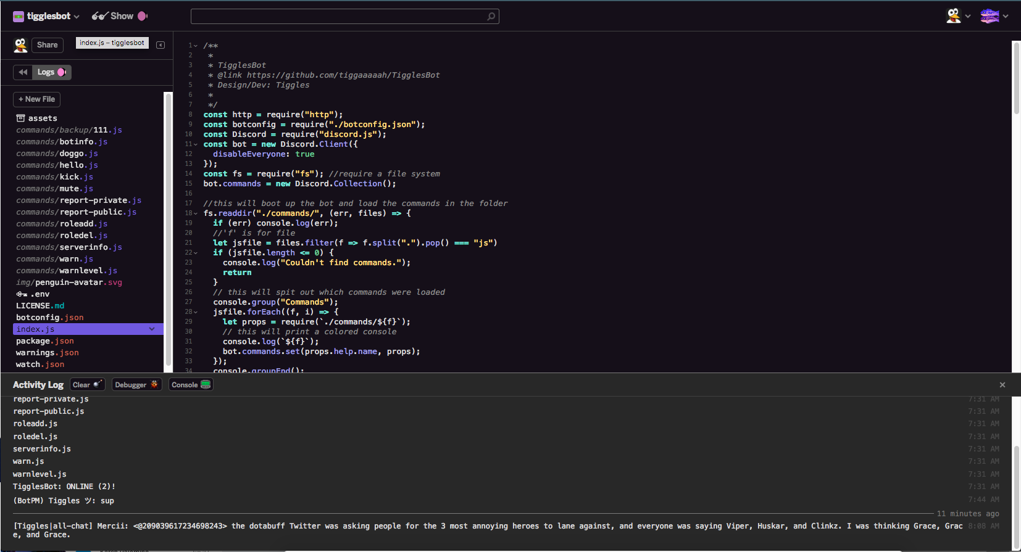
Task: Click the Share button
Action: 47,45
